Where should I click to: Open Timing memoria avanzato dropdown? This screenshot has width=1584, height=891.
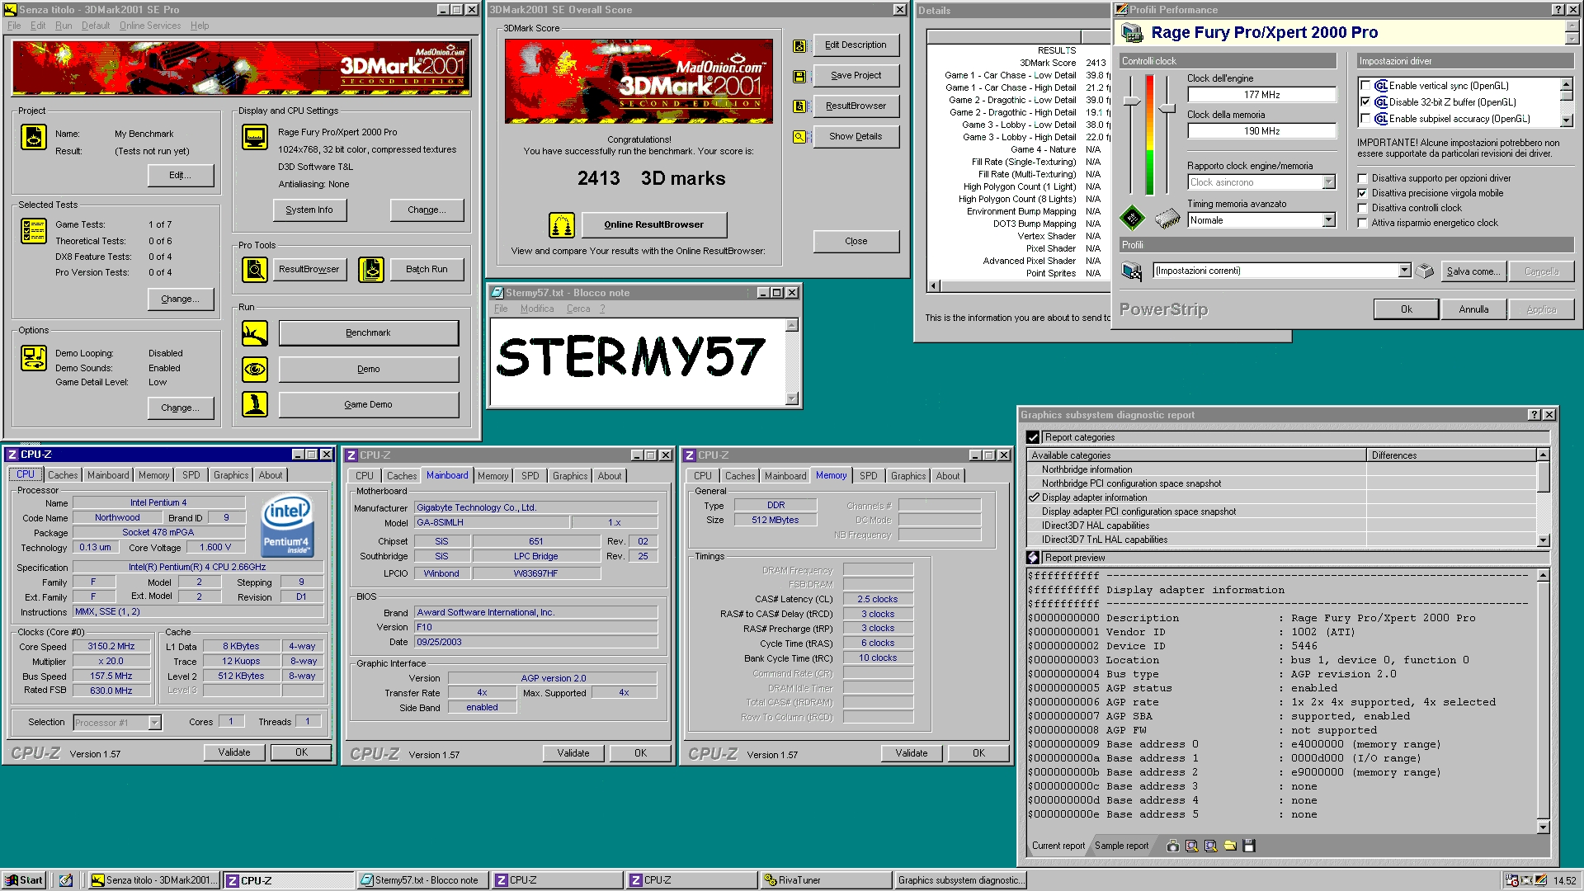click(1328, 220)
